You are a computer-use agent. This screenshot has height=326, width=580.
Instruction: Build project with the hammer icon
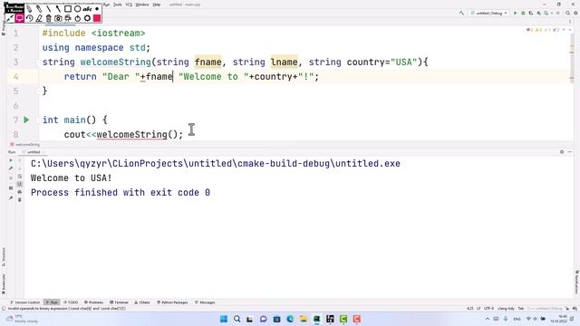[461, 13]
